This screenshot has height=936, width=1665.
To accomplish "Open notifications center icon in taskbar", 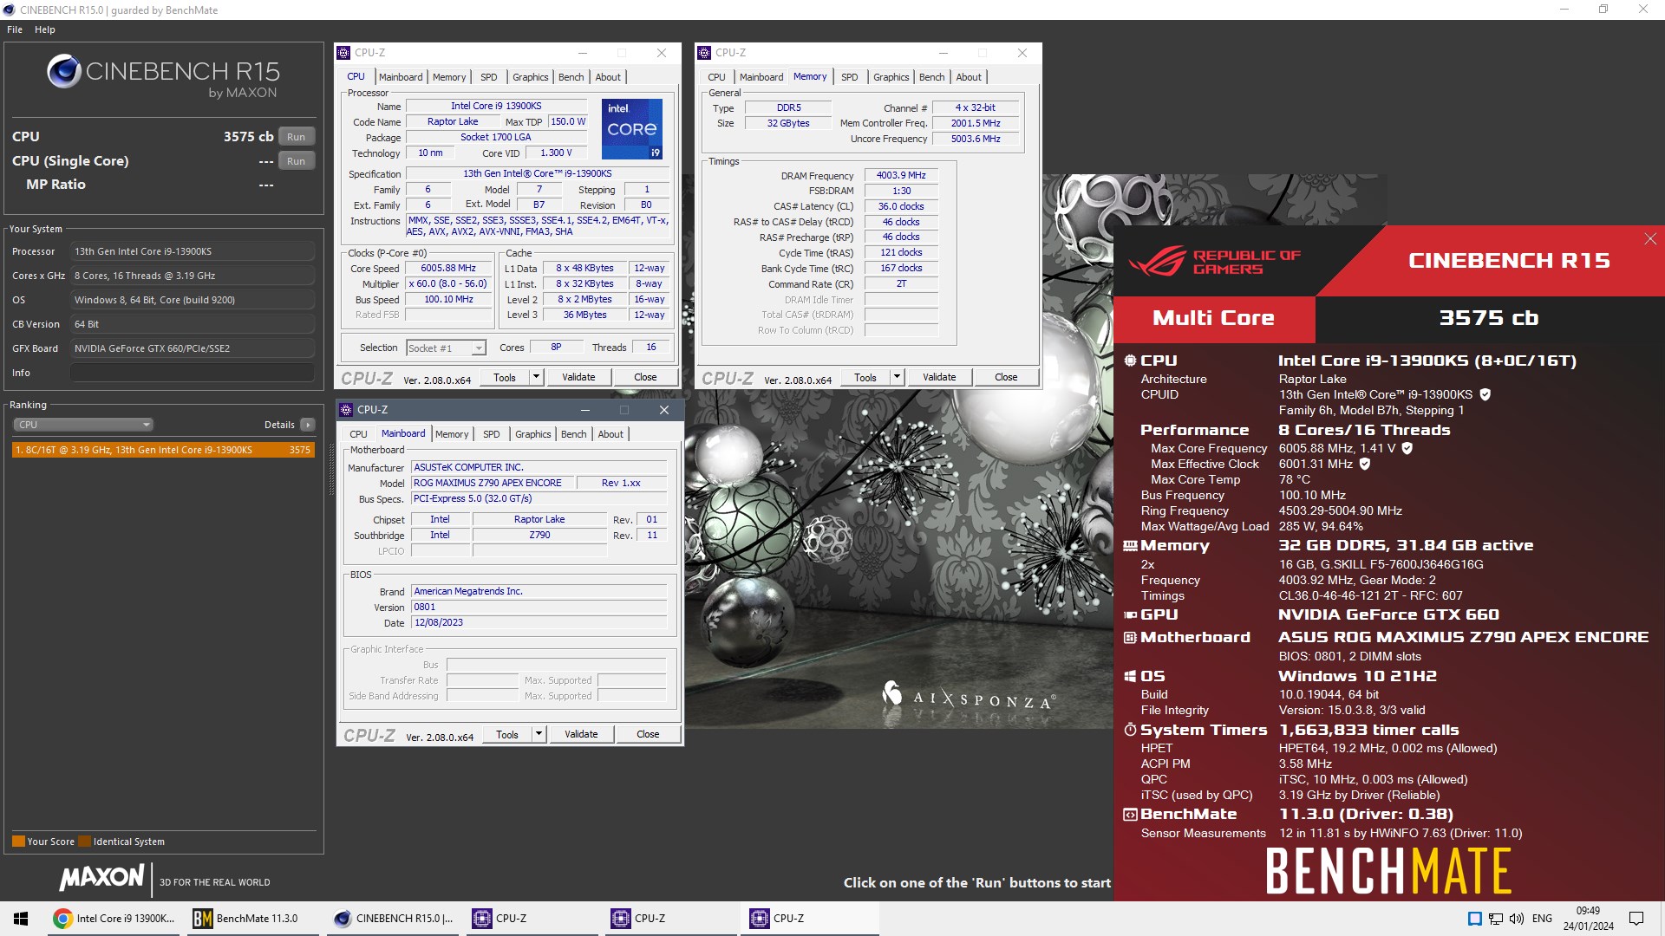I will point(1636,919).
